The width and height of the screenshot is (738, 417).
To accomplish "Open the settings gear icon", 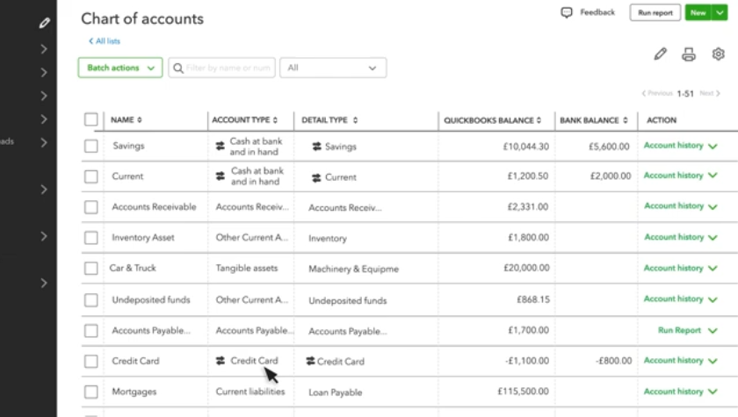I will [718, 54].
